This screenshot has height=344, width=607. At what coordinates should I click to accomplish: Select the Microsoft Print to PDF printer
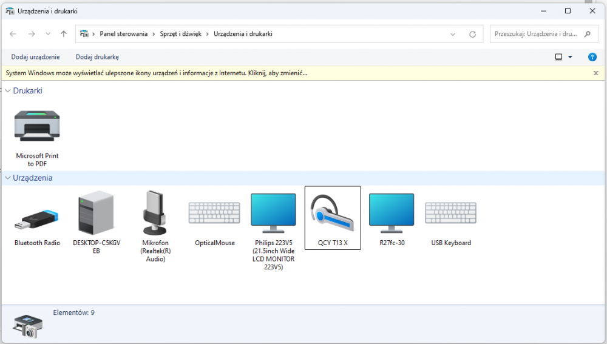37,126
